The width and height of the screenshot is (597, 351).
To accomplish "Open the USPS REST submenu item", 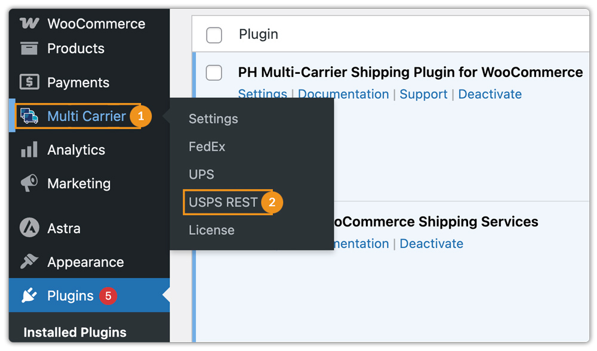I will click(223, 203).
